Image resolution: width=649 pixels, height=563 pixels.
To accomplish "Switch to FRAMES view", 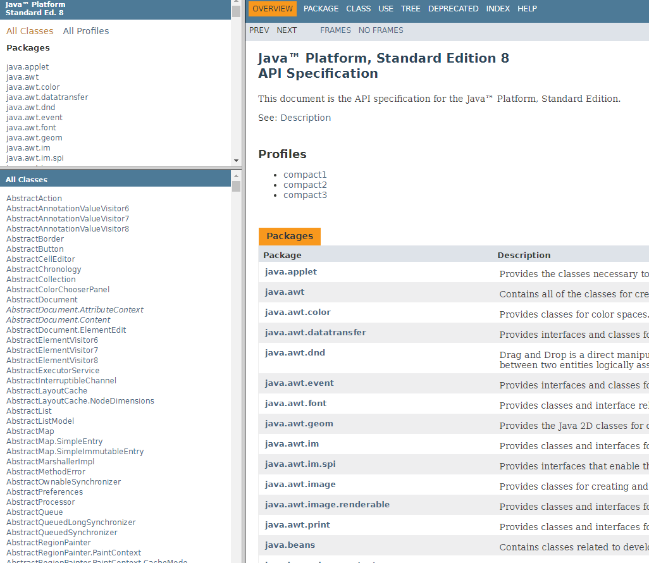I will (x=335, y=30).
